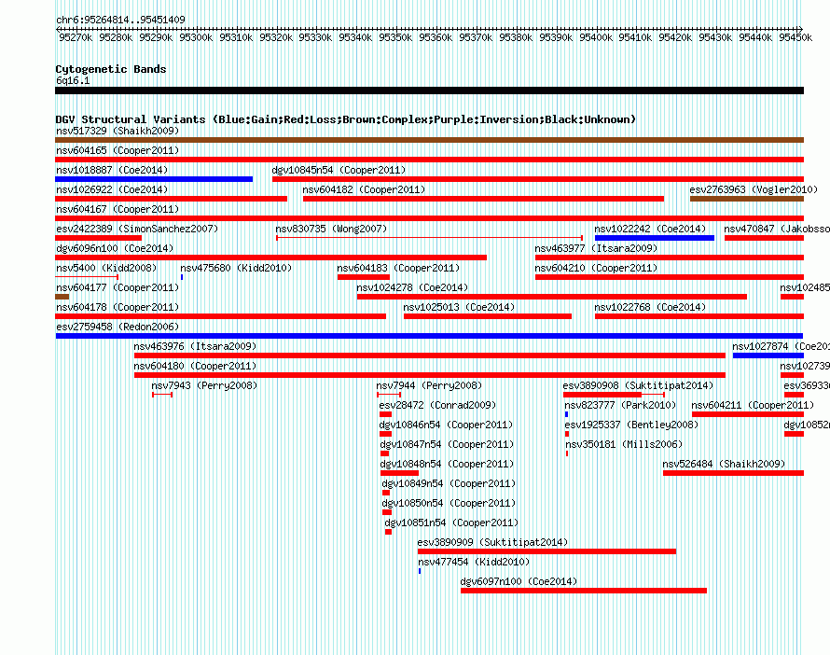Select nsv1022768 (Coe2014) label
This screenshot has width=830, height=655.
pyautogui.click(x=650, y=307)
